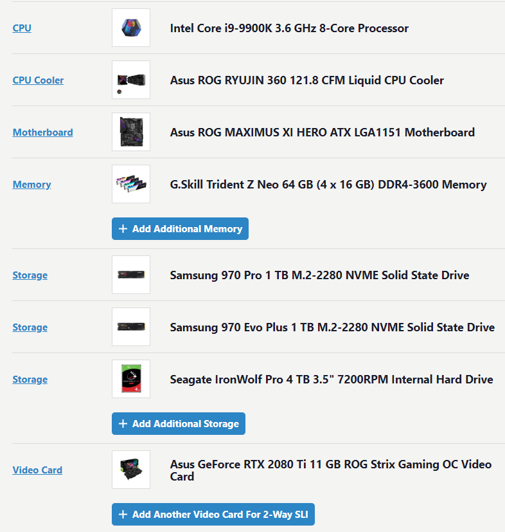Open the CPU category link
Image resolution: width=505 pixels, height=532 pixels.
click(x=22, y=28)
